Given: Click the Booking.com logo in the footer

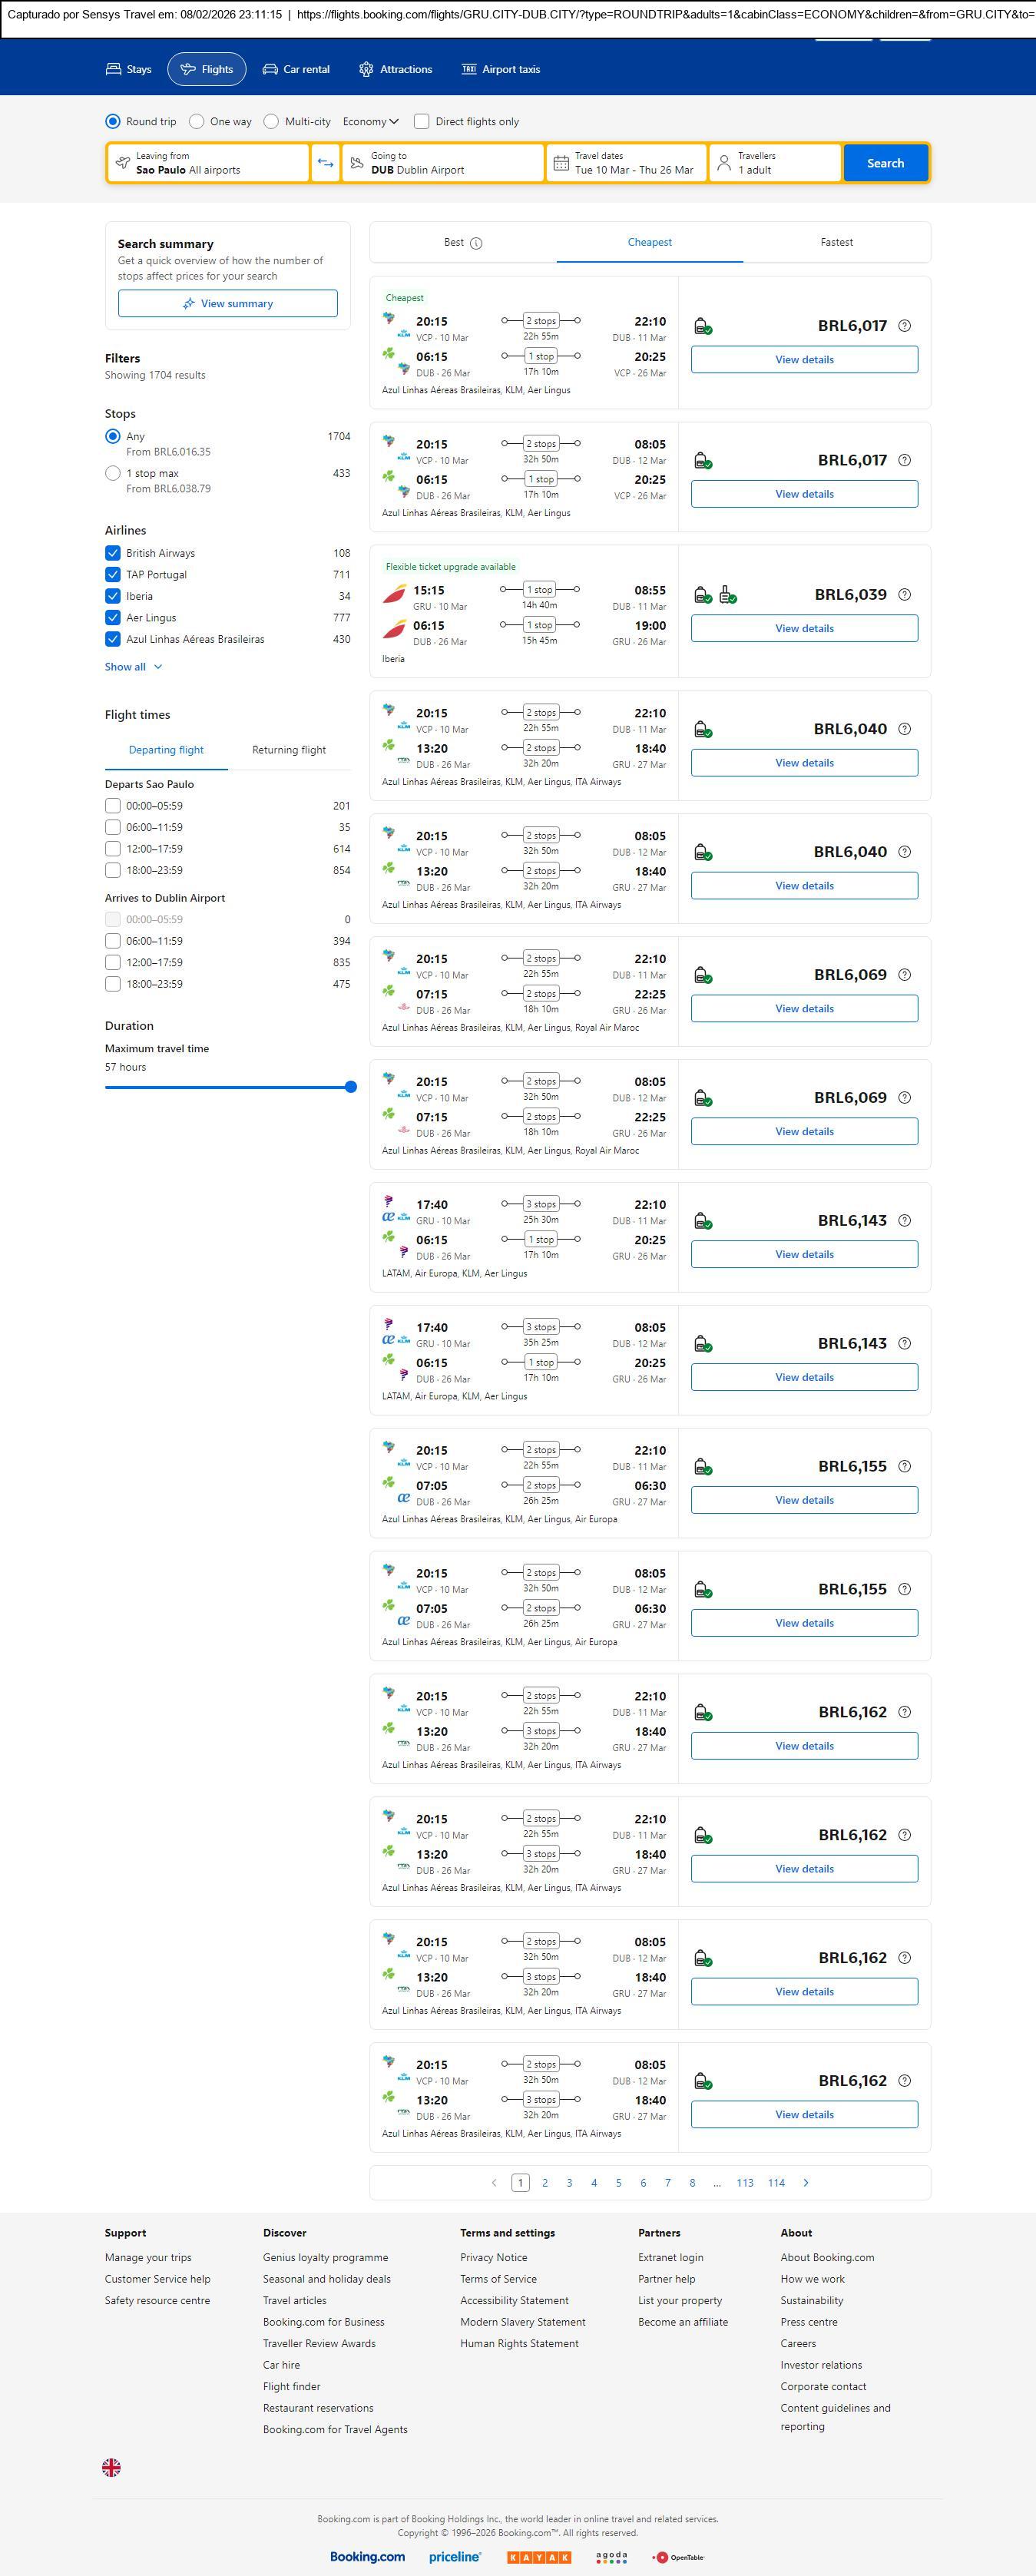Looking at the screenshot, I should coord(367,2556).
